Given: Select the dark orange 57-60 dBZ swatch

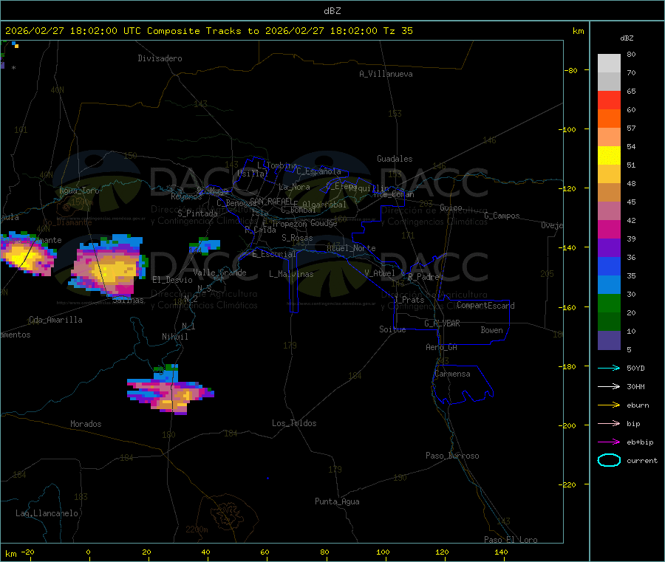Looking at the screenshot, I should tap(609, 119).
